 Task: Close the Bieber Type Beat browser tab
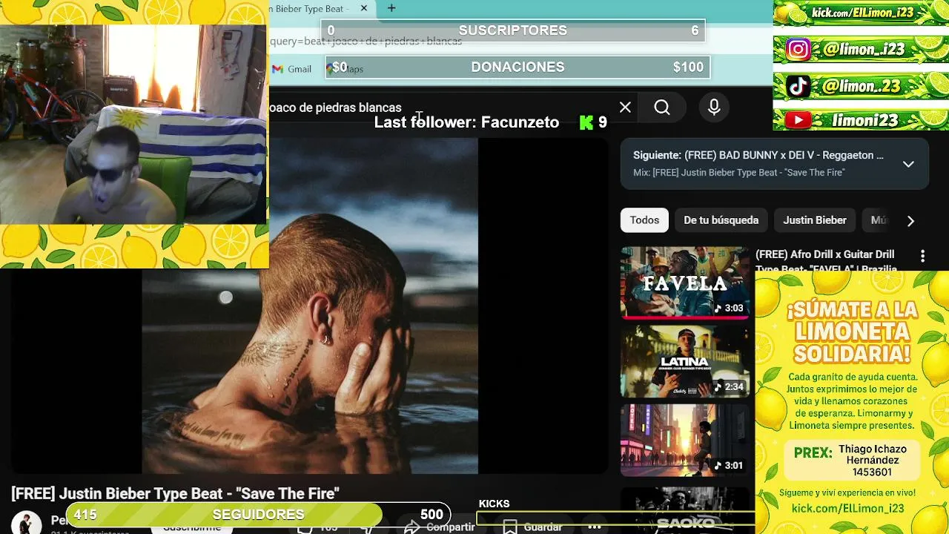point(364,8)
